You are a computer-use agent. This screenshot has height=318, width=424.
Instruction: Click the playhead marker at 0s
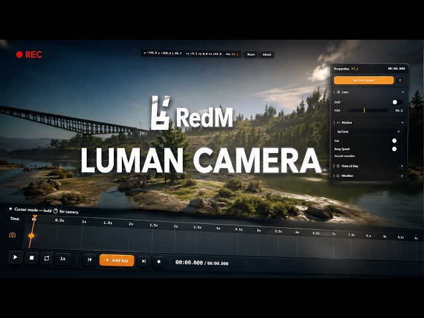34,217
